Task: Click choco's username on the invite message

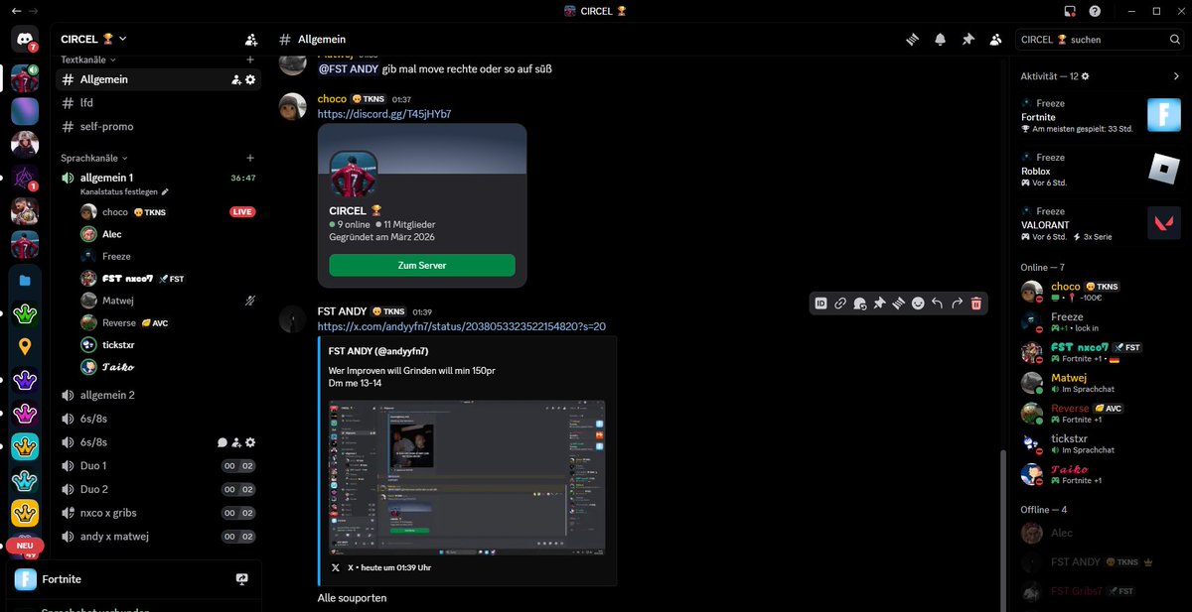Action: tap(332, 99)
